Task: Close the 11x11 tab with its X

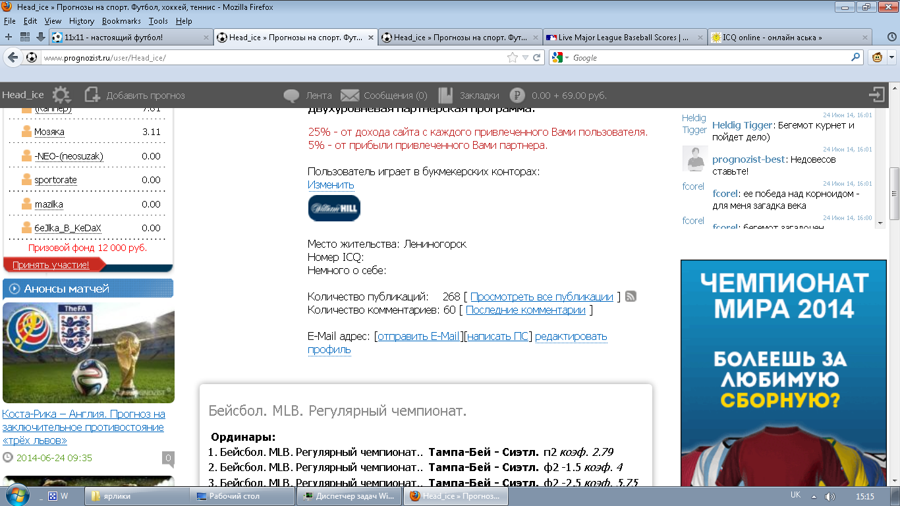Action: tap(206, 38)
